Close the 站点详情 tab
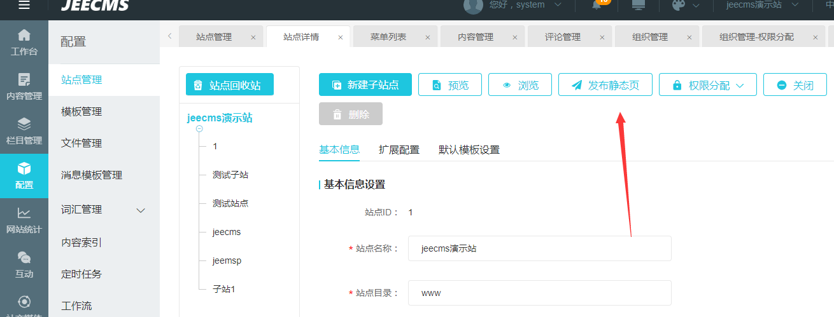The width and height of the screenshot is (834, 317). [341, 37]
